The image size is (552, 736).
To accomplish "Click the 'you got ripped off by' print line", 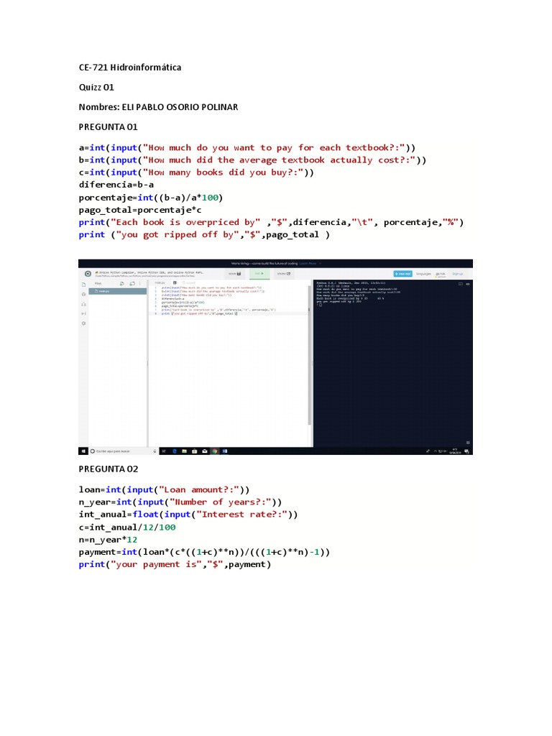I will tap(204, 235).
